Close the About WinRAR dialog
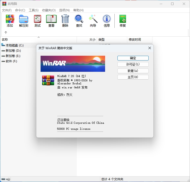The width and height of the screenshot is (190, 182). tap(150, 48)
